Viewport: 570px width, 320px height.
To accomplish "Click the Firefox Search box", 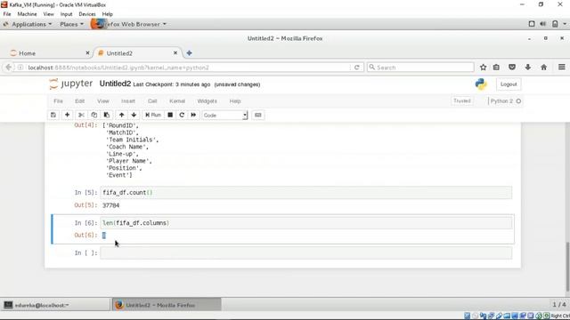I will click(420, 68).
